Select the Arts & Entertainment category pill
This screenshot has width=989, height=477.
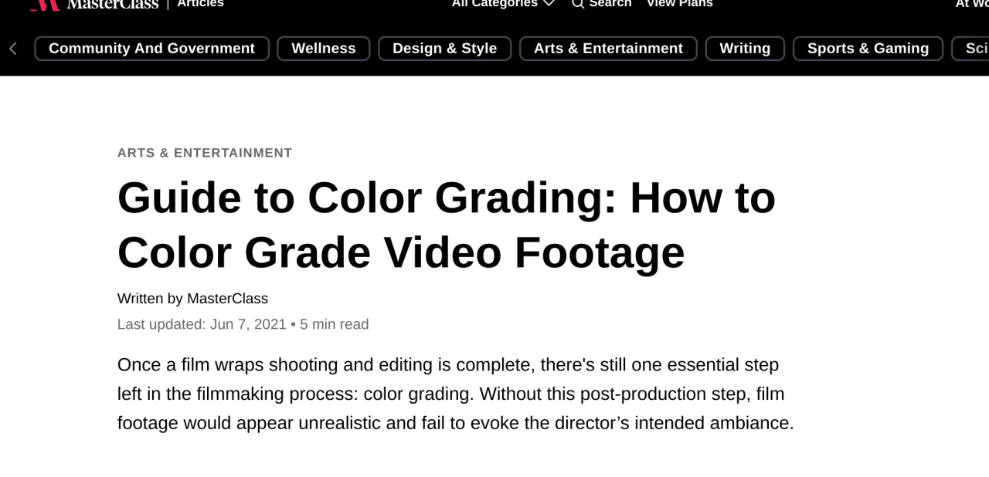(608, 49)
